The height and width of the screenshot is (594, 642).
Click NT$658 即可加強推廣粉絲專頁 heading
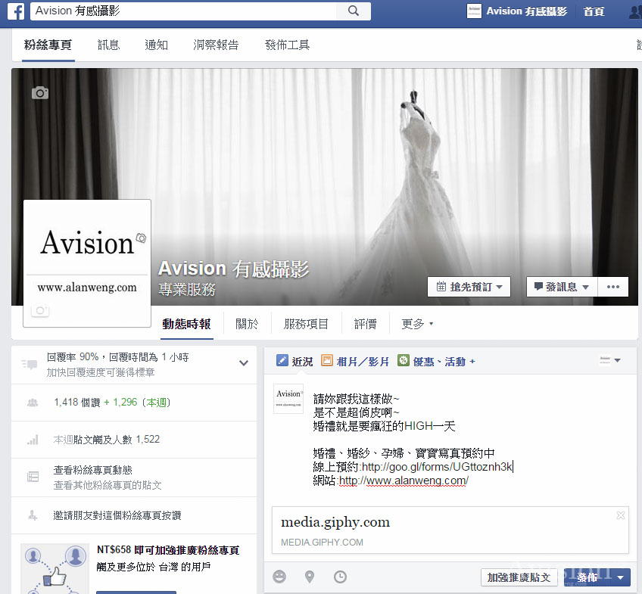(x=168, y=550)
